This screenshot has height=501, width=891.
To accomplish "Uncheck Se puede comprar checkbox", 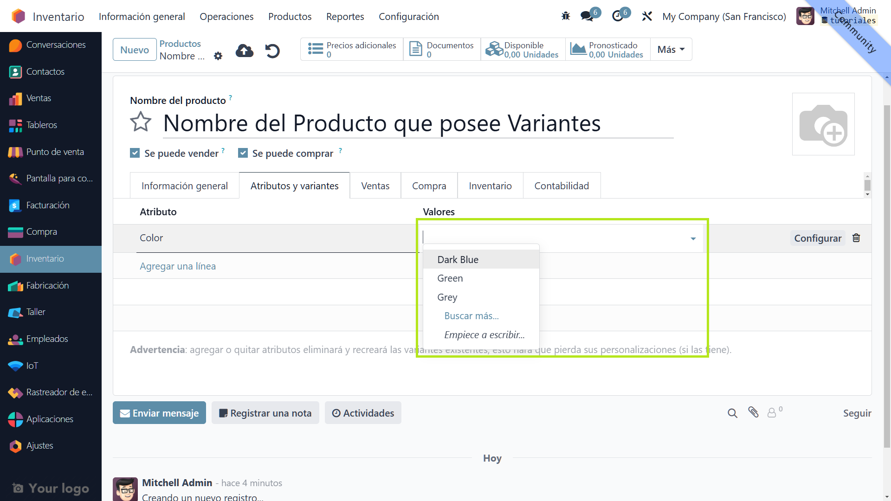I will pyautogui.click(x=243, y=153).
